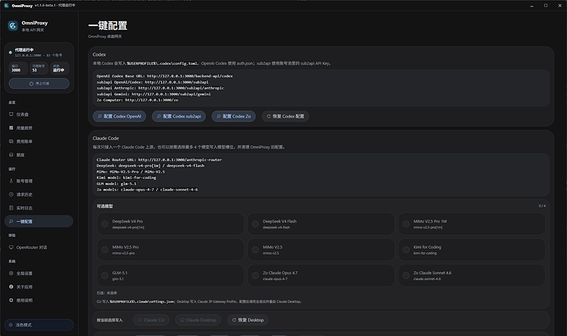Click the chart icon beside 用量趋势
This screenshot has width=567, height=336.
tap(12, 127)
